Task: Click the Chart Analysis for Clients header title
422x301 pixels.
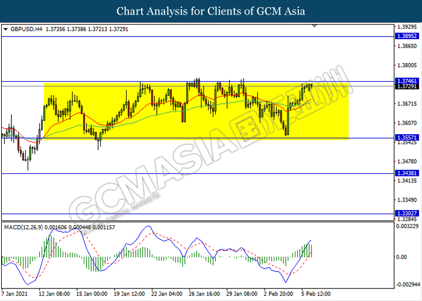Action: pos(211,11)
